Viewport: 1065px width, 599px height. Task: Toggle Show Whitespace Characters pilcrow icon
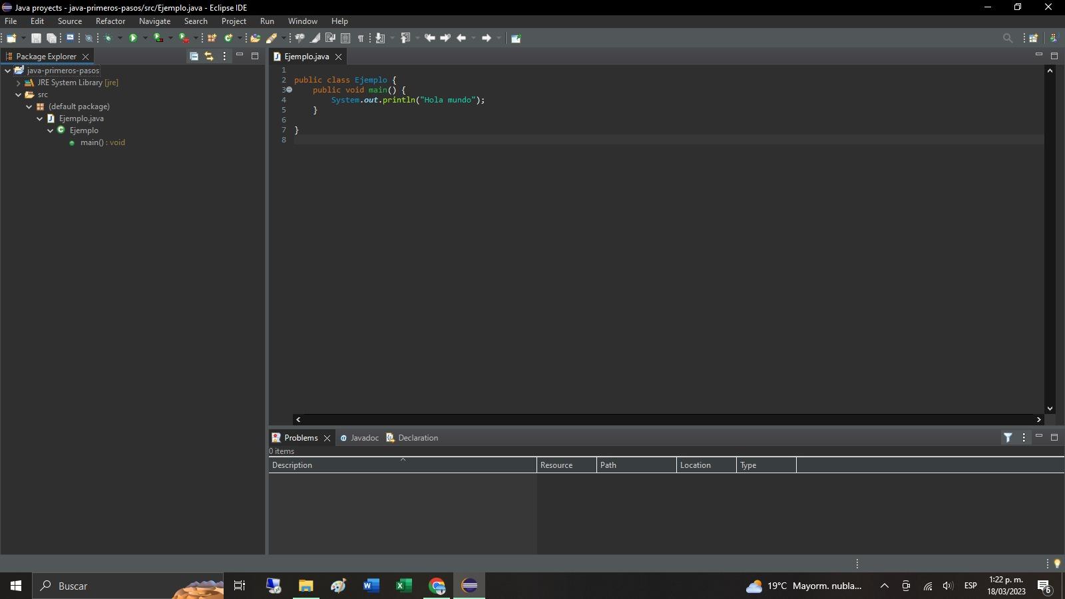tap(361, 38)
